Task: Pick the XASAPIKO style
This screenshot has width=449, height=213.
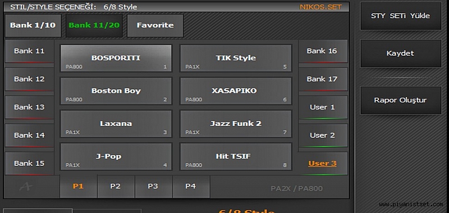Action: [236, 91]
